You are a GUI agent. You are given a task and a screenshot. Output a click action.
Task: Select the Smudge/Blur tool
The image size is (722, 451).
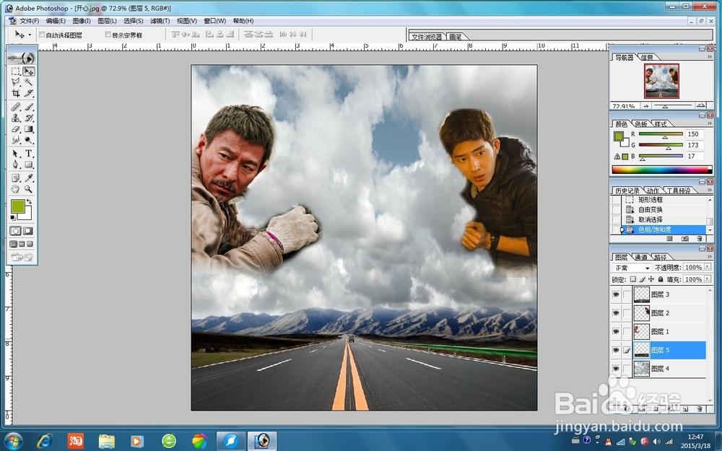pos(16,140)
